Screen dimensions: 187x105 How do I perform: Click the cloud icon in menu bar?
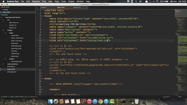click(x=146, y=1)
